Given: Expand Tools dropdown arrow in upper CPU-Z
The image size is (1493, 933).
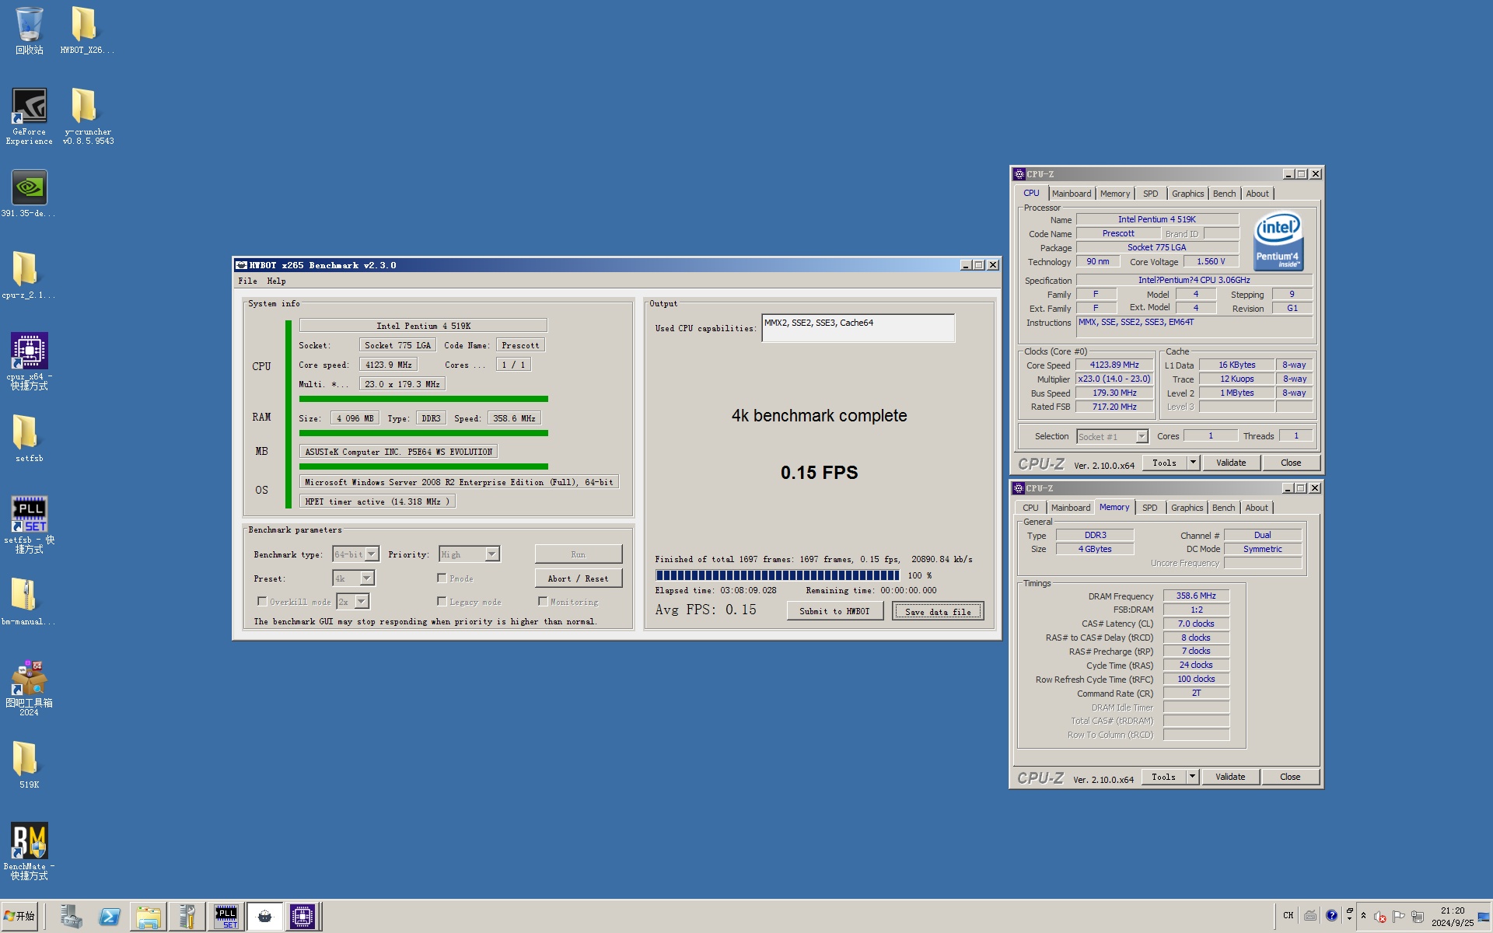Looking at the screenshot, I should (1193, 463).
